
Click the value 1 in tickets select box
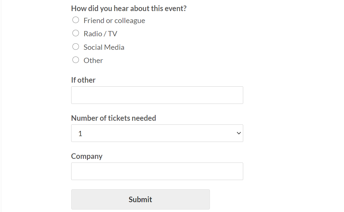click(x=80, y=134)
